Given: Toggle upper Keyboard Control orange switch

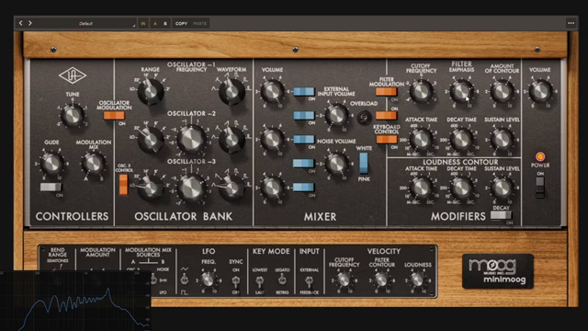Looking at the screenshot, I should 386,116.
